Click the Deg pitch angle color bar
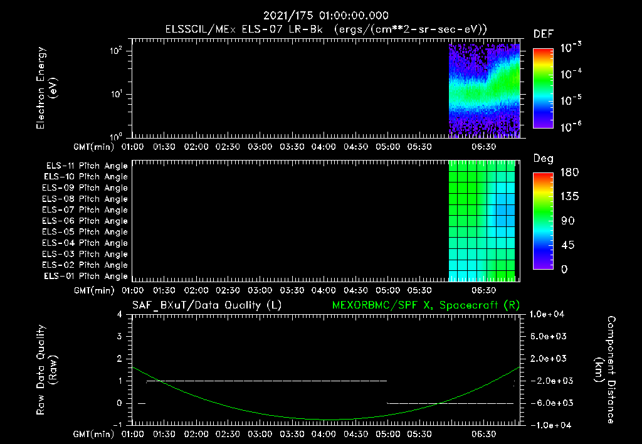Screen dimensions: 642x444 (x=543, y=221)
